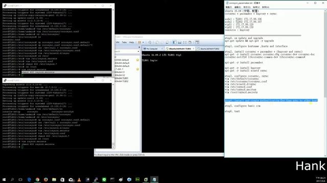
Task: Click the VMware Unity mode icon
Action: point(190,42)
